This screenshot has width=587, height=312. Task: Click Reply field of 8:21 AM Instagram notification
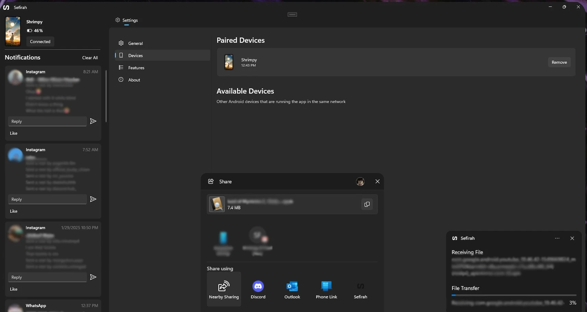click(x=47, y=121)
